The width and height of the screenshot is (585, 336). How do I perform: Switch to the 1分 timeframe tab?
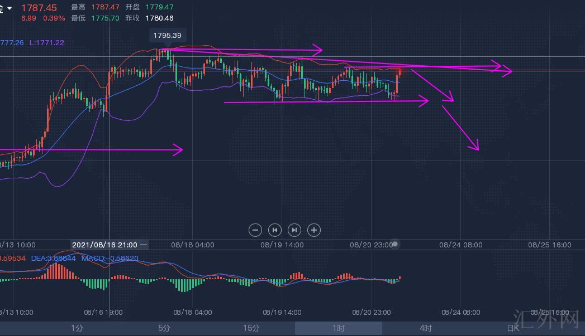[x=77, y=329]
